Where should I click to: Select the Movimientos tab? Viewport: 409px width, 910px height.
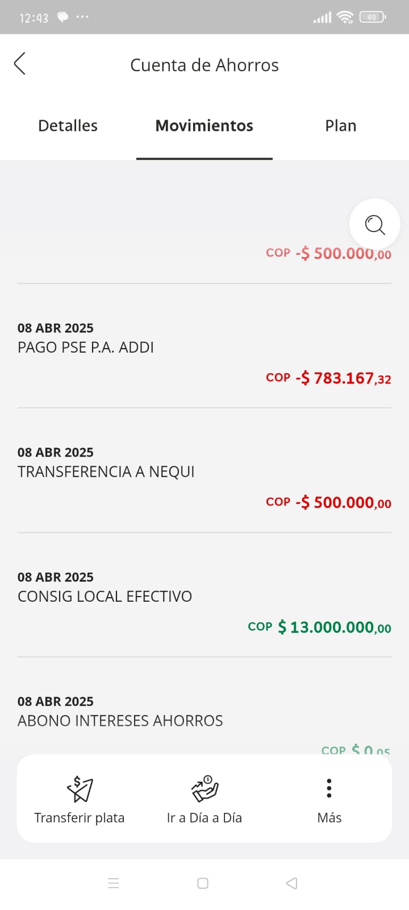[204, 126]
